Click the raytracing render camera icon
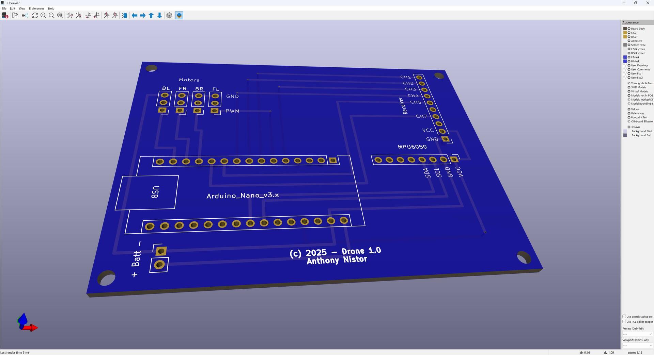The width and height of the screenshot is (654, 355). (x=25, y=15)
